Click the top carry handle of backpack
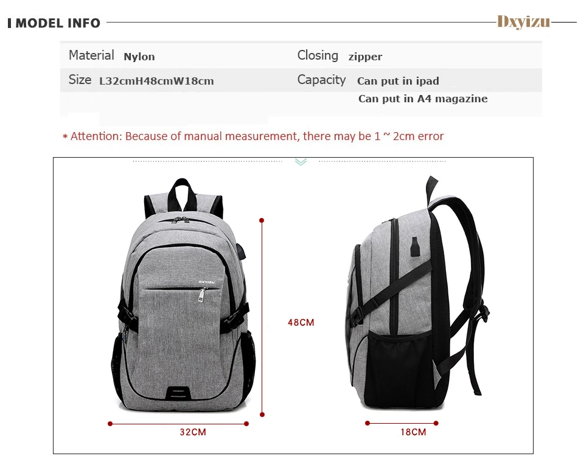 tap(182, 194)
